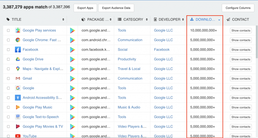Viewport: 258px width, 138px height.
Task: Click the Google Play Movies & TV icon
Action: point(18,126)
